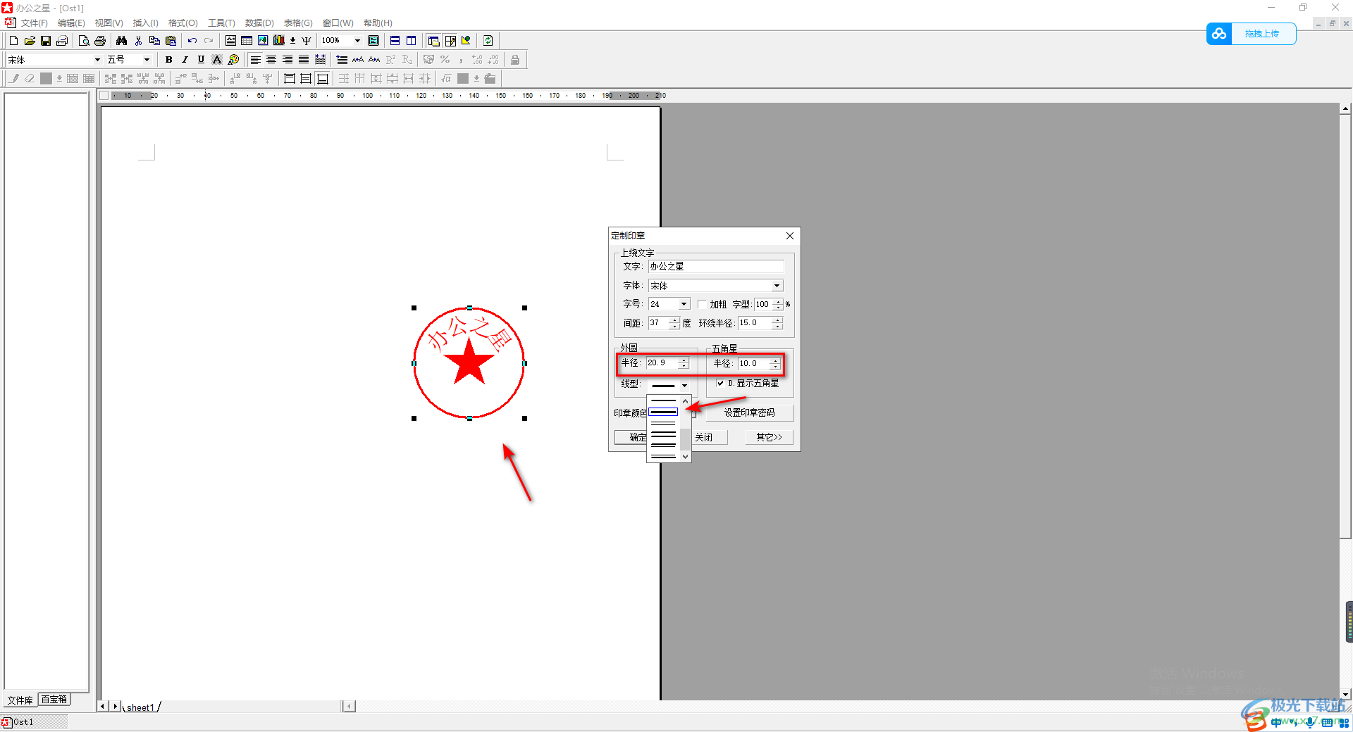The height and width of the screenshot is (732, 1353).
Task: Click the vertical scrollbar down arrow
Action: pyautogui.click(x=1346, y=694)
